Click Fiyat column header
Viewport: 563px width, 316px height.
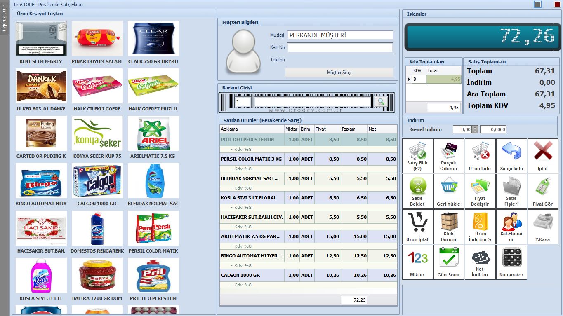click(327, 129)
